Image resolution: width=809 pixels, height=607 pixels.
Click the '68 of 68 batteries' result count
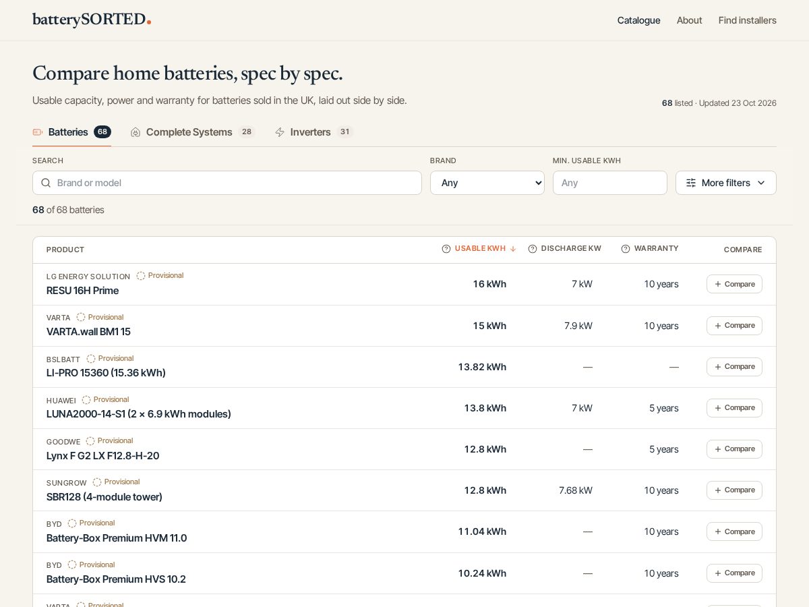[68, 210]
